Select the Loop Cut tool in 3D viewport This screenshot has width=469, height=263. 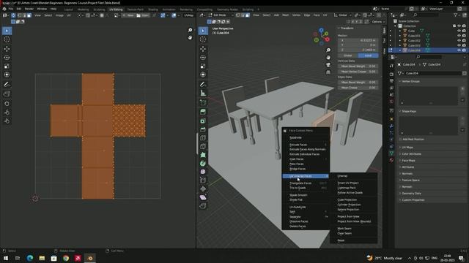tap(203, 138)
